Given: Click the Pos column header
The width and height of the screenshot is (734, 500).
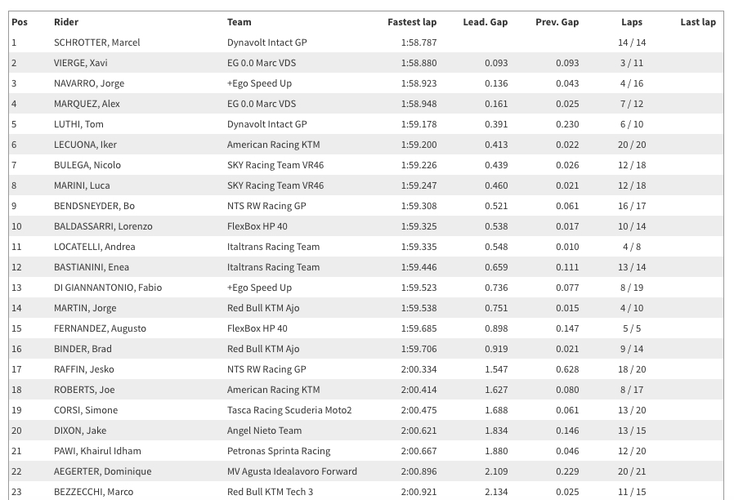Looking at the screenshot, I should tap(20, 22).
